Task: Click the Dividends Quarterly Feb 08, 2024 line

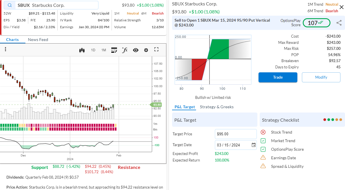Action: [43, 177]
